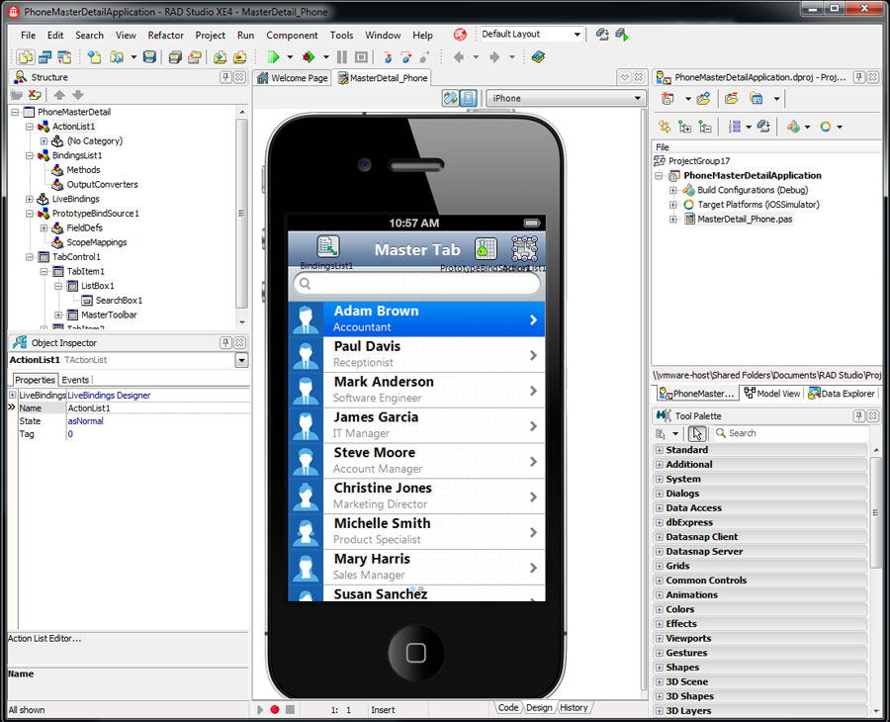Click the Remove file from project icon

(239, 56)
